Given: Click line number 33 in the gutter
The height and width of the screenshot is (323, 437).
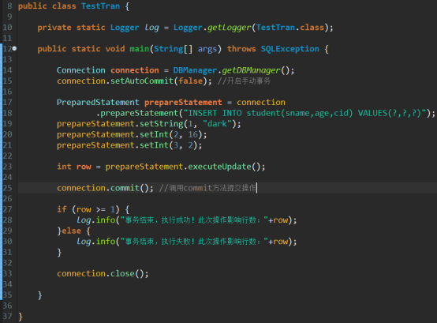Looking at the screenshot, I should pos(8,273).
